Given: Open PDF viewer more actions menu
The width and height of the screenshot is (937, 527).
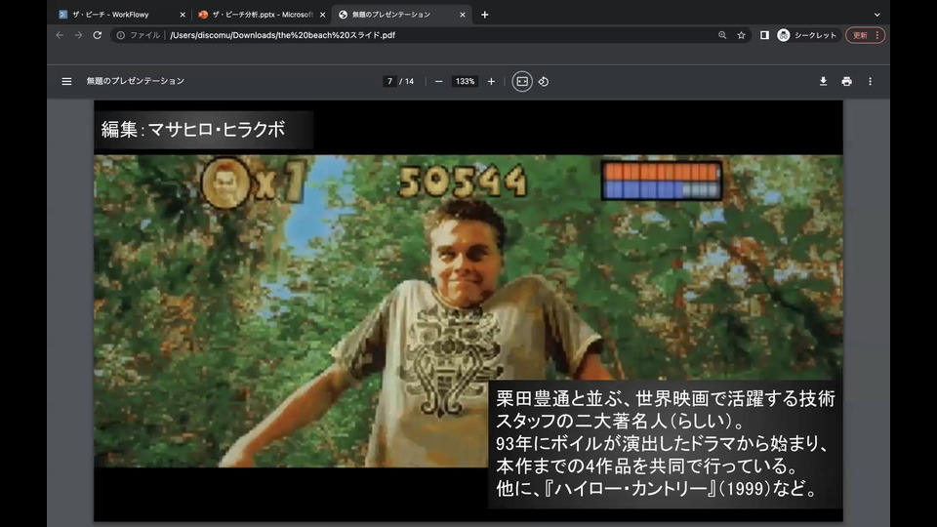Looking at the screenshot, I should (x=870, y=81).
